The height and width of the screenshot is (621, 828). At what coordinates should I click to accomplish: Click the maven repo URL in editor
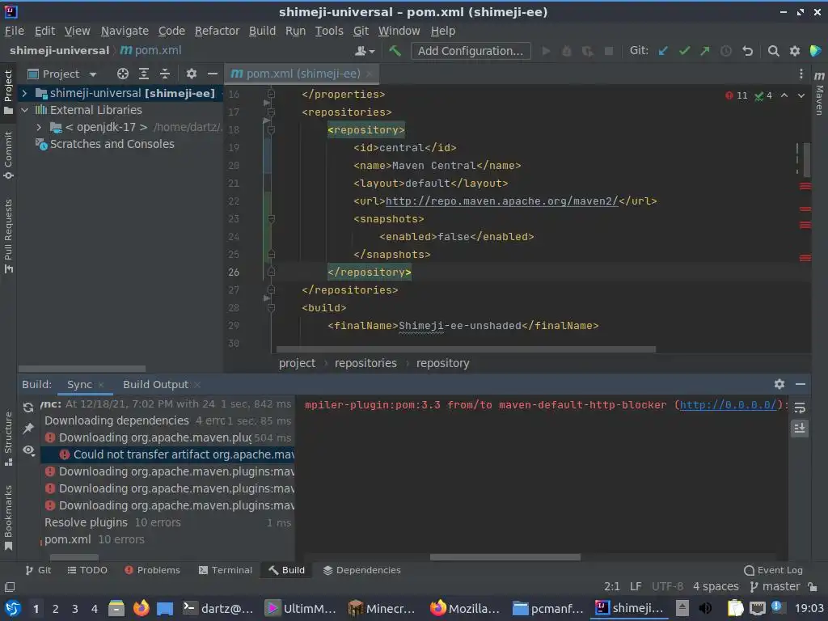pos(501,201)
